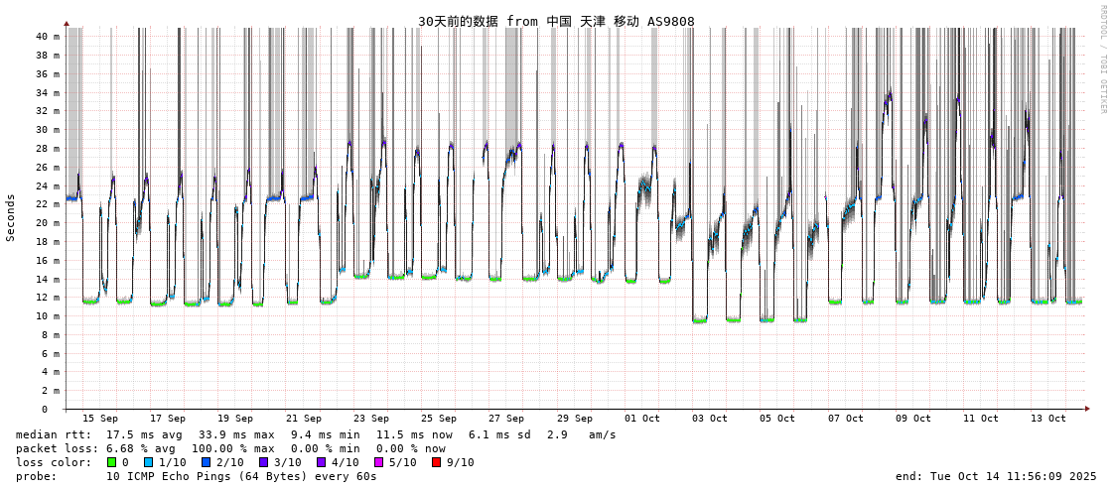
Task: Click the violet 4/10 loss swatch
Action: [x=321, y=462]
